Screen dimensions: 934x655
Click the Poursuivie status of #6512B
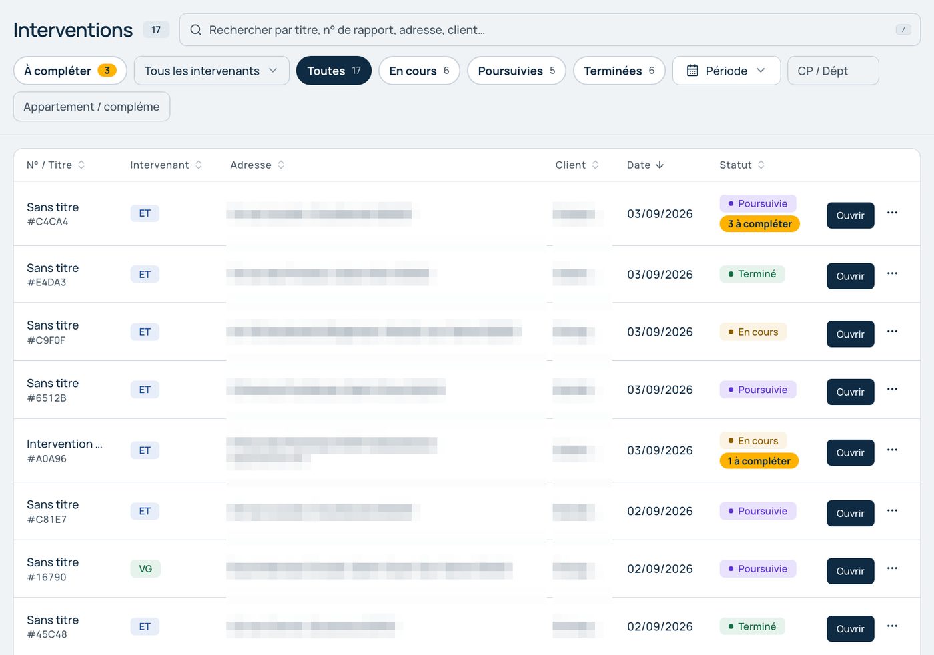coord(758,390)
